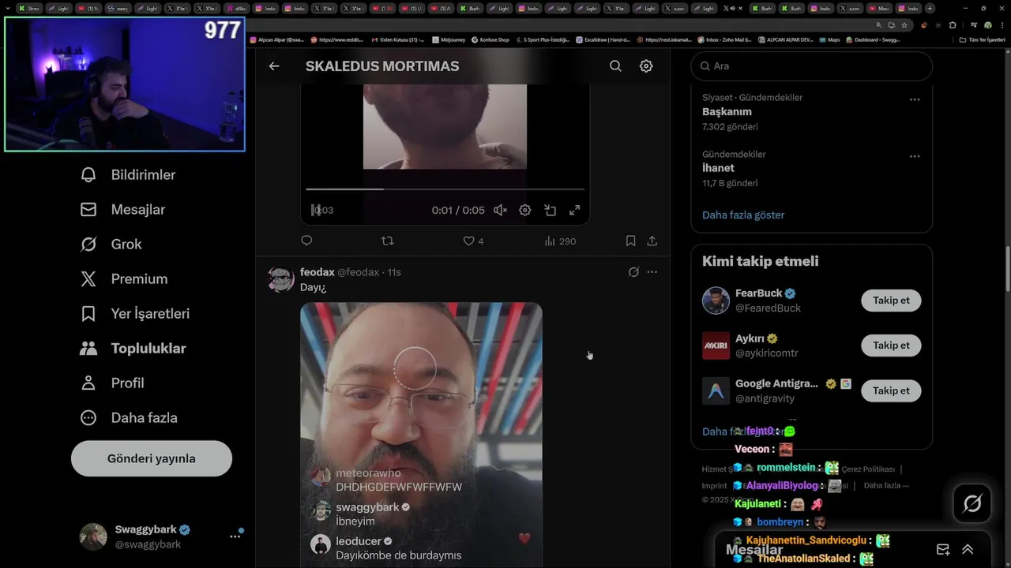Open the Swaggybark account switcher menu
Viewport: 1011px width, 568px height.
162,536
